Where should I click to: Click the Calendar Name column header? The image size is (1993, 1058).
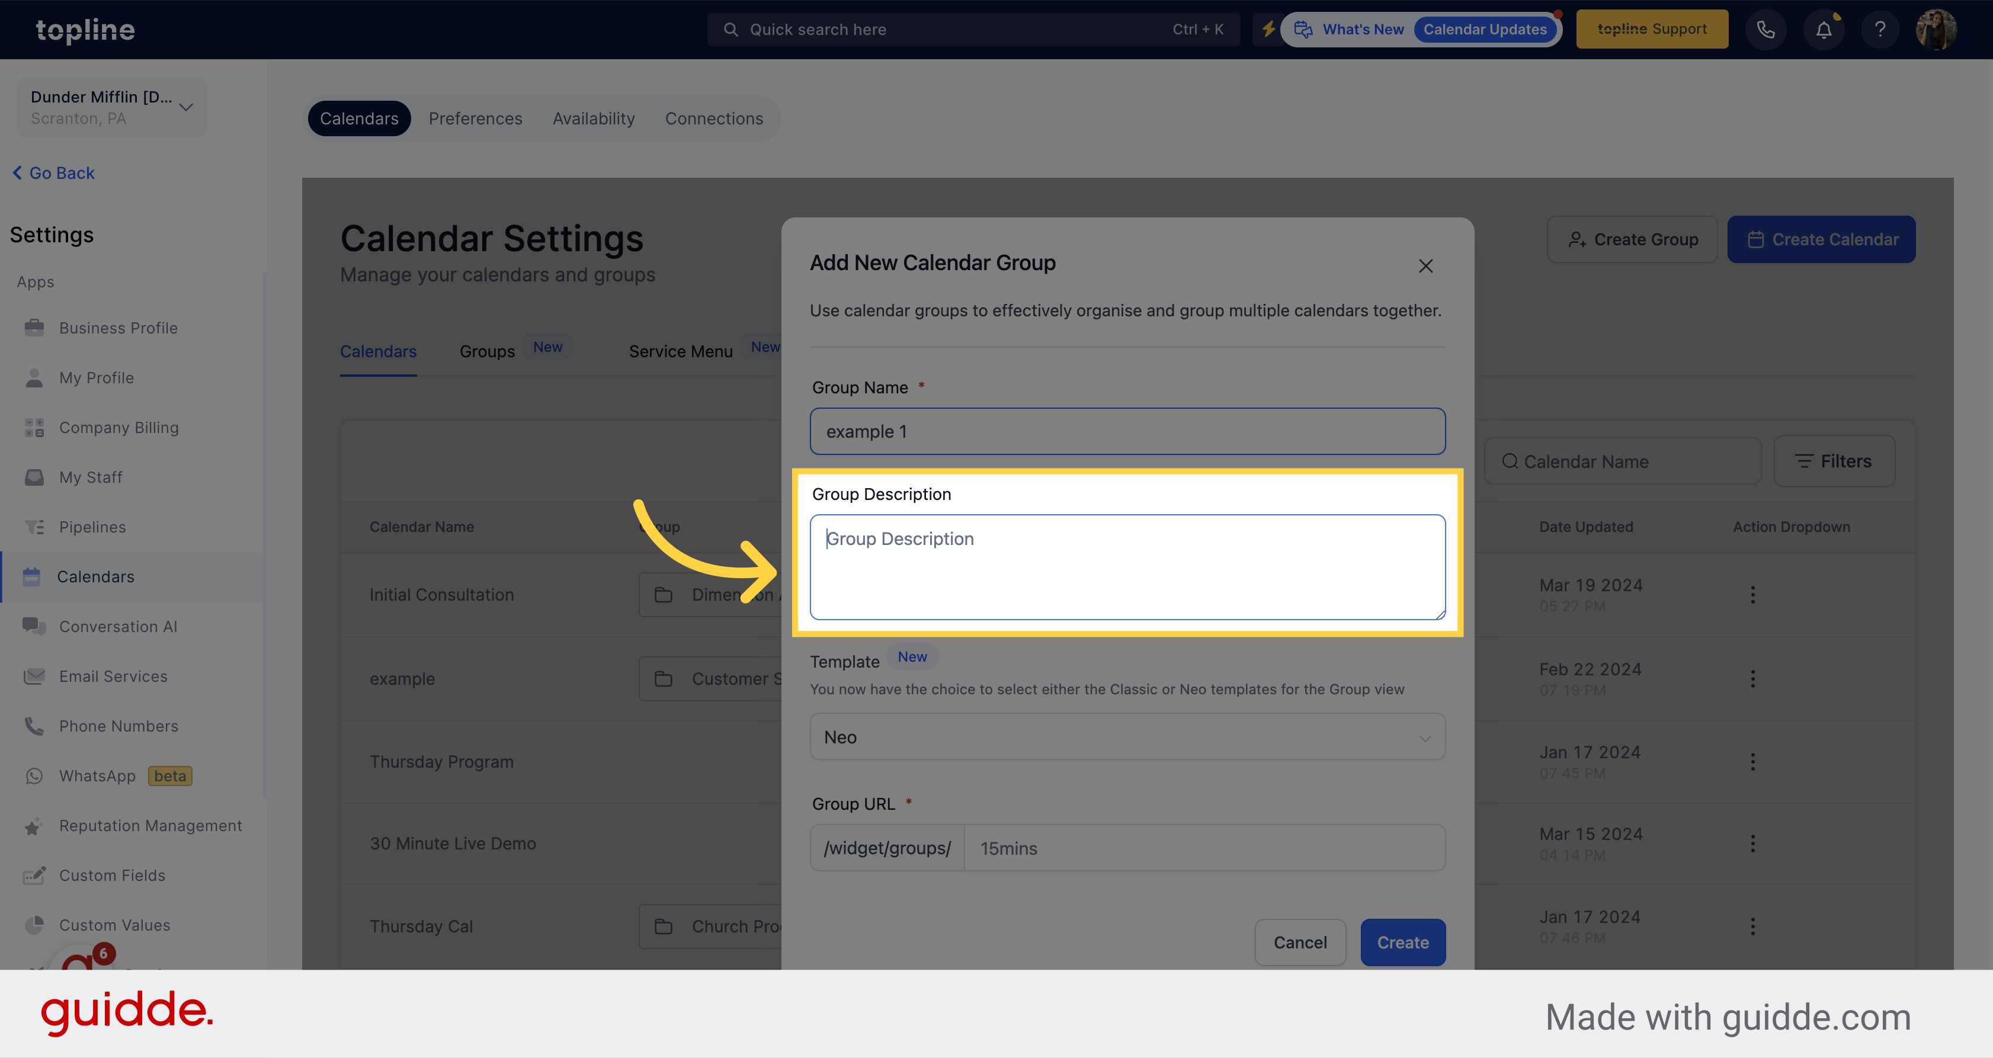(x=422, y=527)
